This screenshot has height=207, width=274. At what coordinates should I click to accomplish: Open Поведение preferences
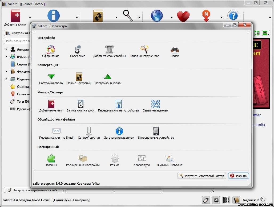point(78,51)
